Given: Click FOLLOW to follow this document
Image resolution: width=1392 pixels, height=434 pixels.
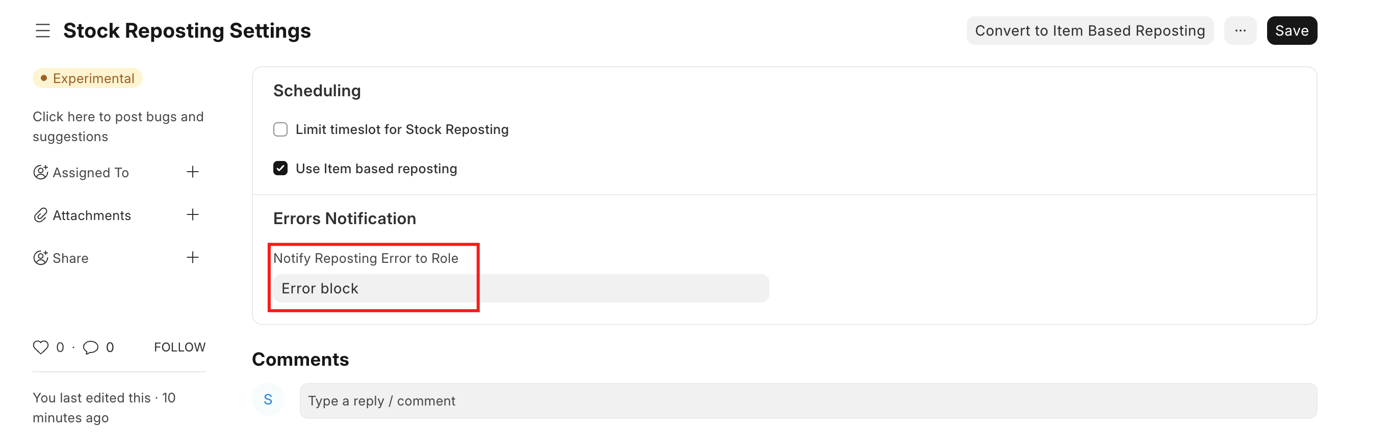Looking at the screenshot, I should (x=179, y=347).
